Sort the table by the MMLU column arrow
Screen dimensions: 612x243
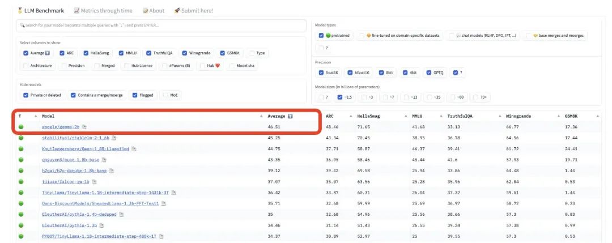tap(439, 116)
